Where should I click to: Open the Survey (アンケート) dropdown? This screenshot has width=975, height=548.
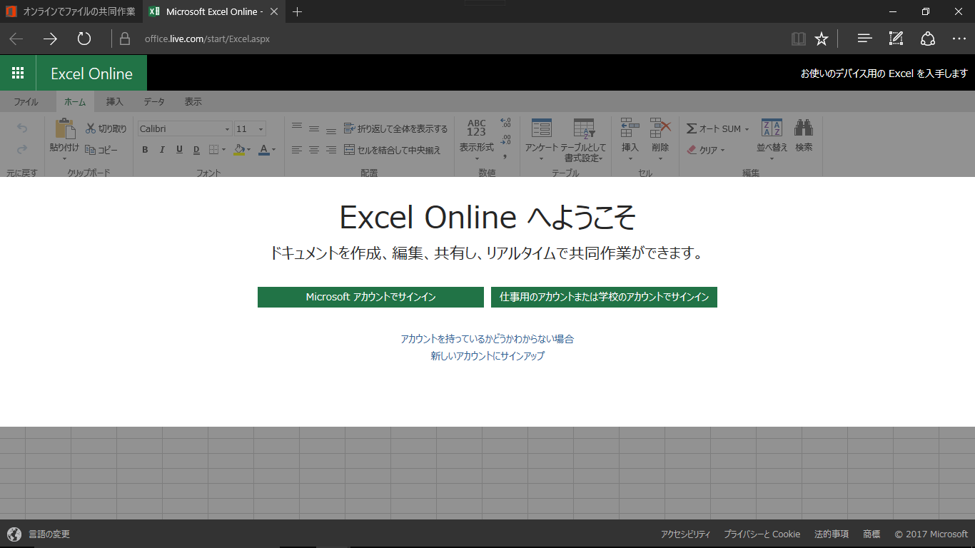(x=542, y=139)
